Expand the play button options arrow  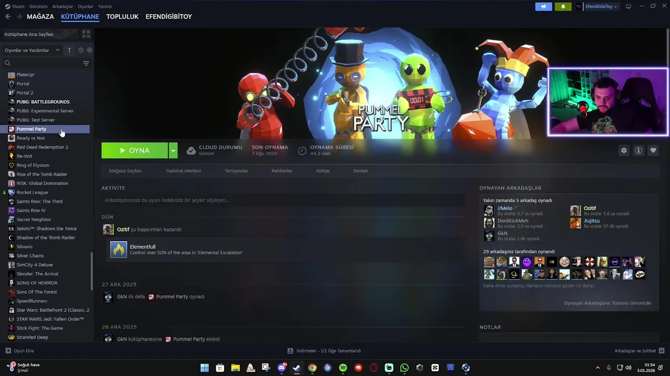[x=173, y=150]
